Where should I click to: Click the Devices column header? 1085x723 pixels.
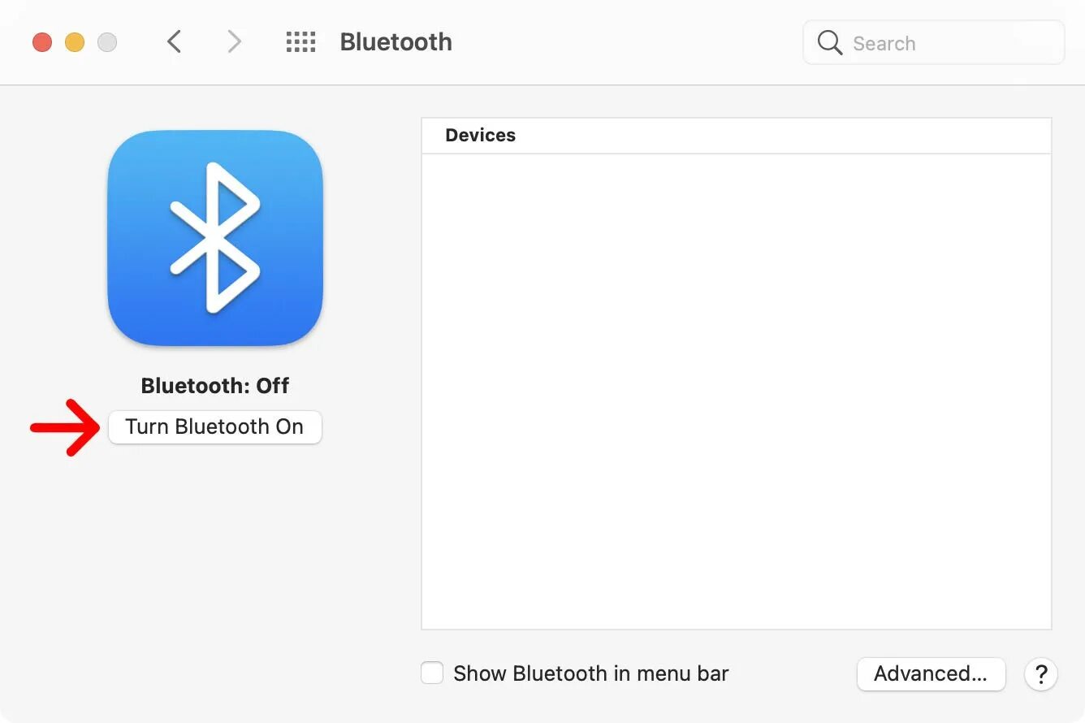pos(737,136)
